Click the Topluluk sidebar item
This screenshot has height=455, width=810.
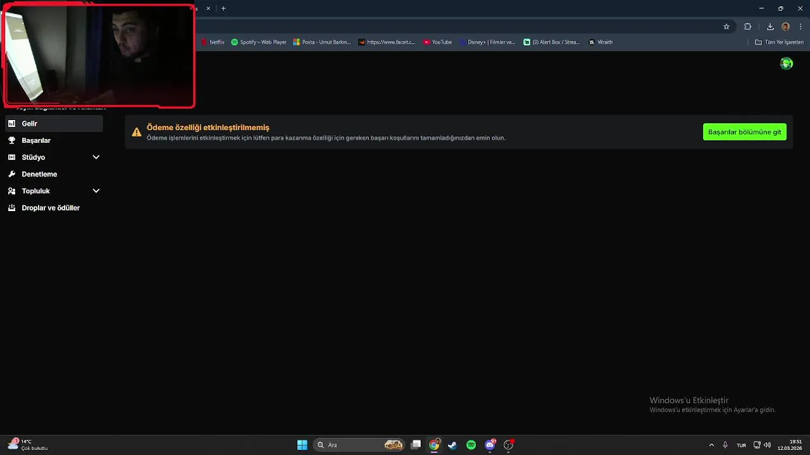point(54,191)
